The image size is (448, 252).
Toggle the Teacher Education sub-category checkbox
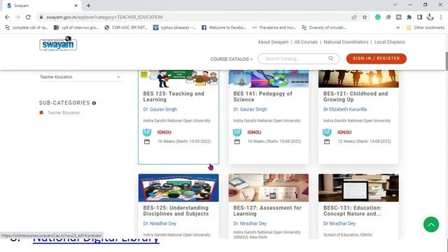click(x=41, y=113)
